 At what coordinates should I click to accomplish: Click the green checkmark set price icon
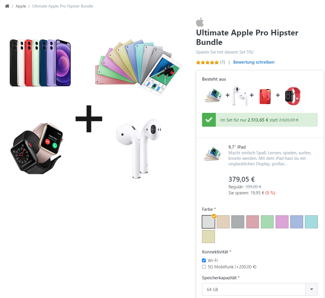point(209,120)
